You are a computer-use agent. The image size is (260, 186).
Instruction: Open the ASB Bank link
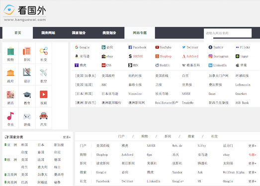(x=242, y=103)
